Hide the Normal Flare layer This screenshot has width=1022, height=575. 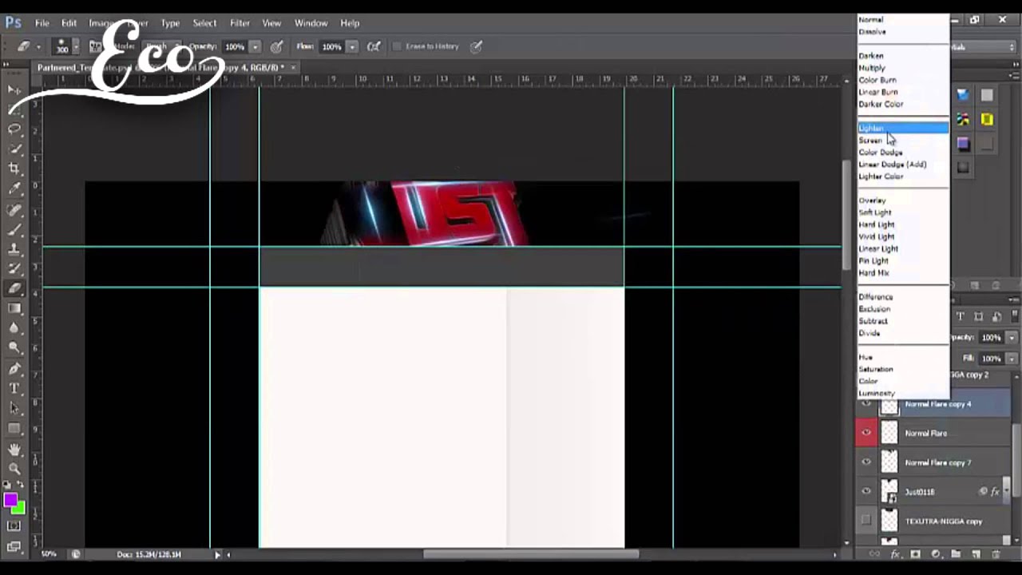[x=866, y=433]
